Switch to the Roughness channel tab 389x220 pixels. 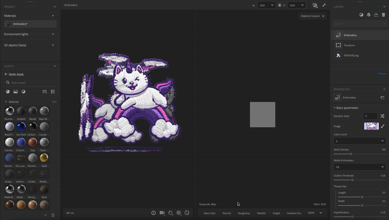(244, 213)
